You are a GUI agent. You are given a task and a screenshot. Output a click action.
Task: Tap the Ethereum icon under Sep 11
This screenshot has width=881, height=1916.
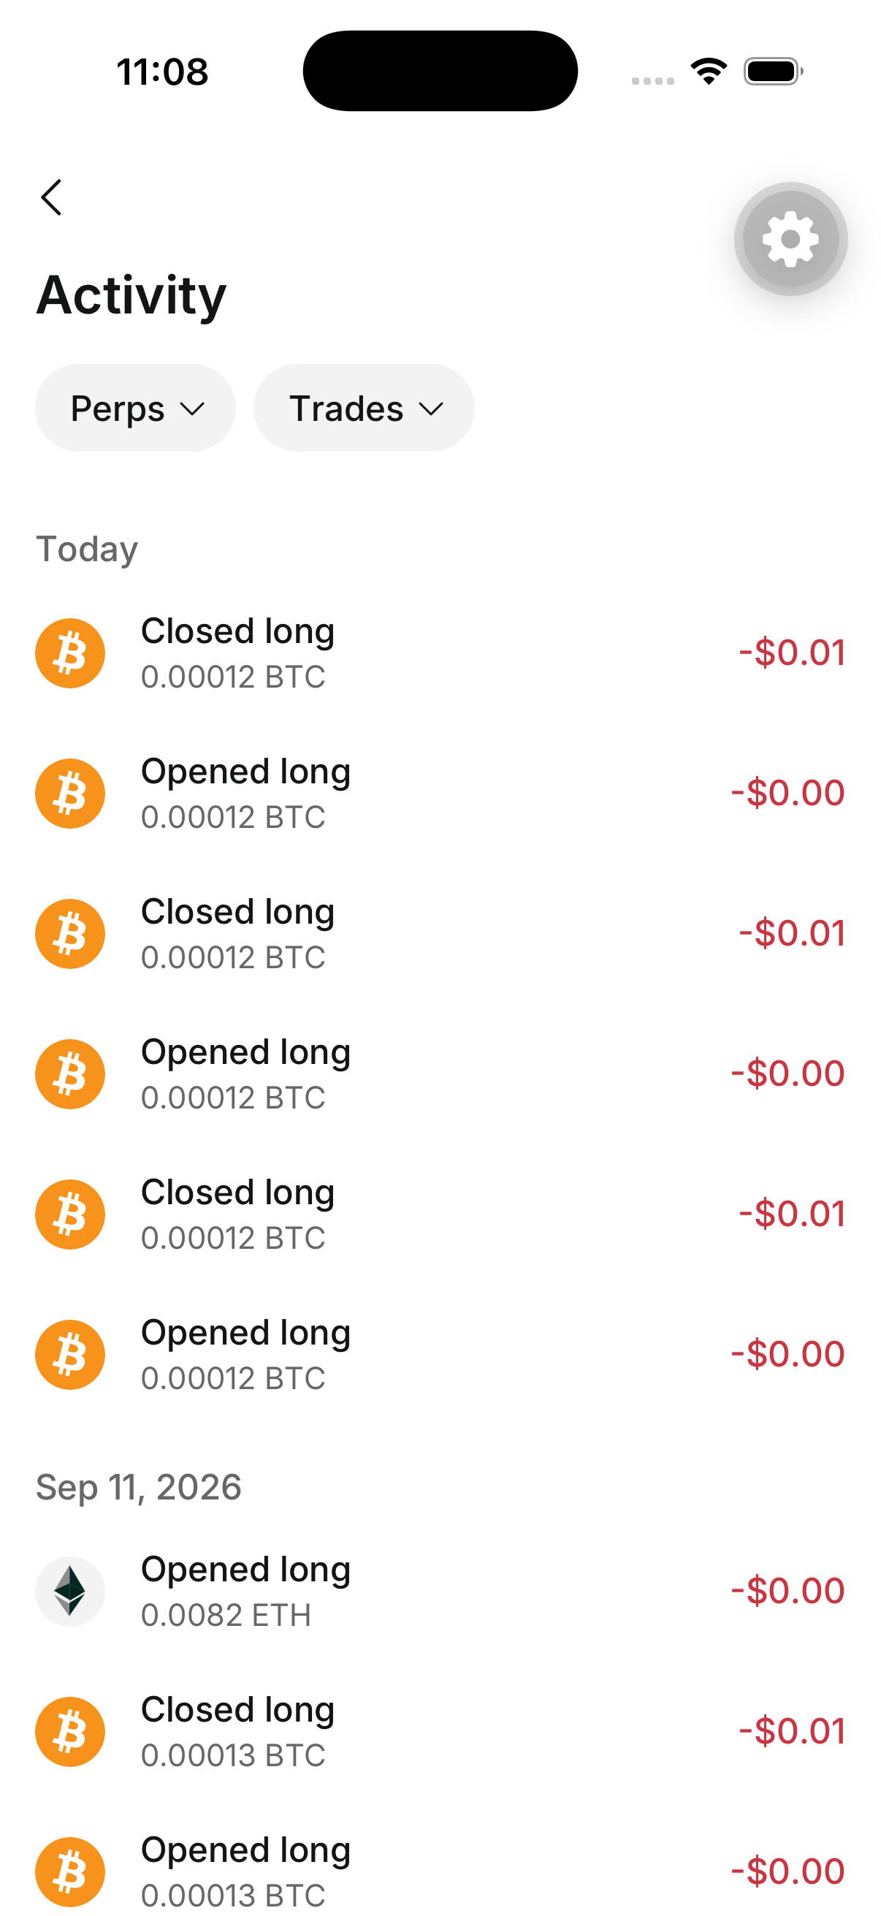click(x=70, y=1591)
